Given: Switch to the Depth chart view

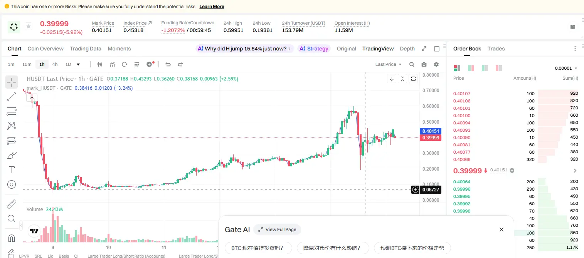Looking at the screenshot, I should [407, 49].
